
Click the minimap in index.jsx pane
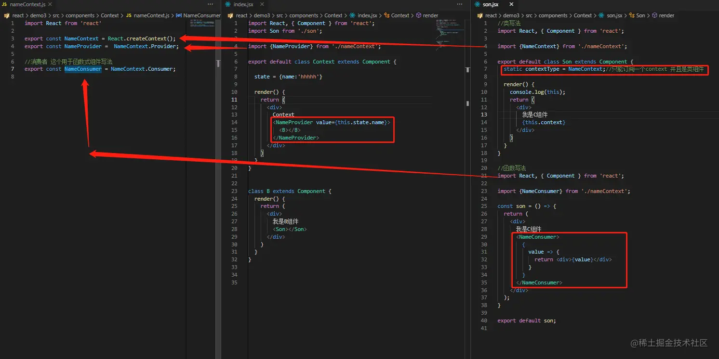pyautogui.click(x=449, y=36)
